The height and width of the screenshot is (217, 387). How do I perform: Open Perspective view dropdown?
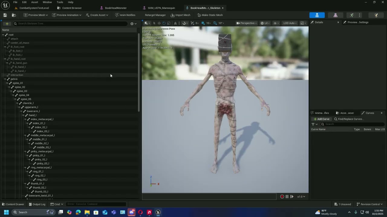[246, 23]
